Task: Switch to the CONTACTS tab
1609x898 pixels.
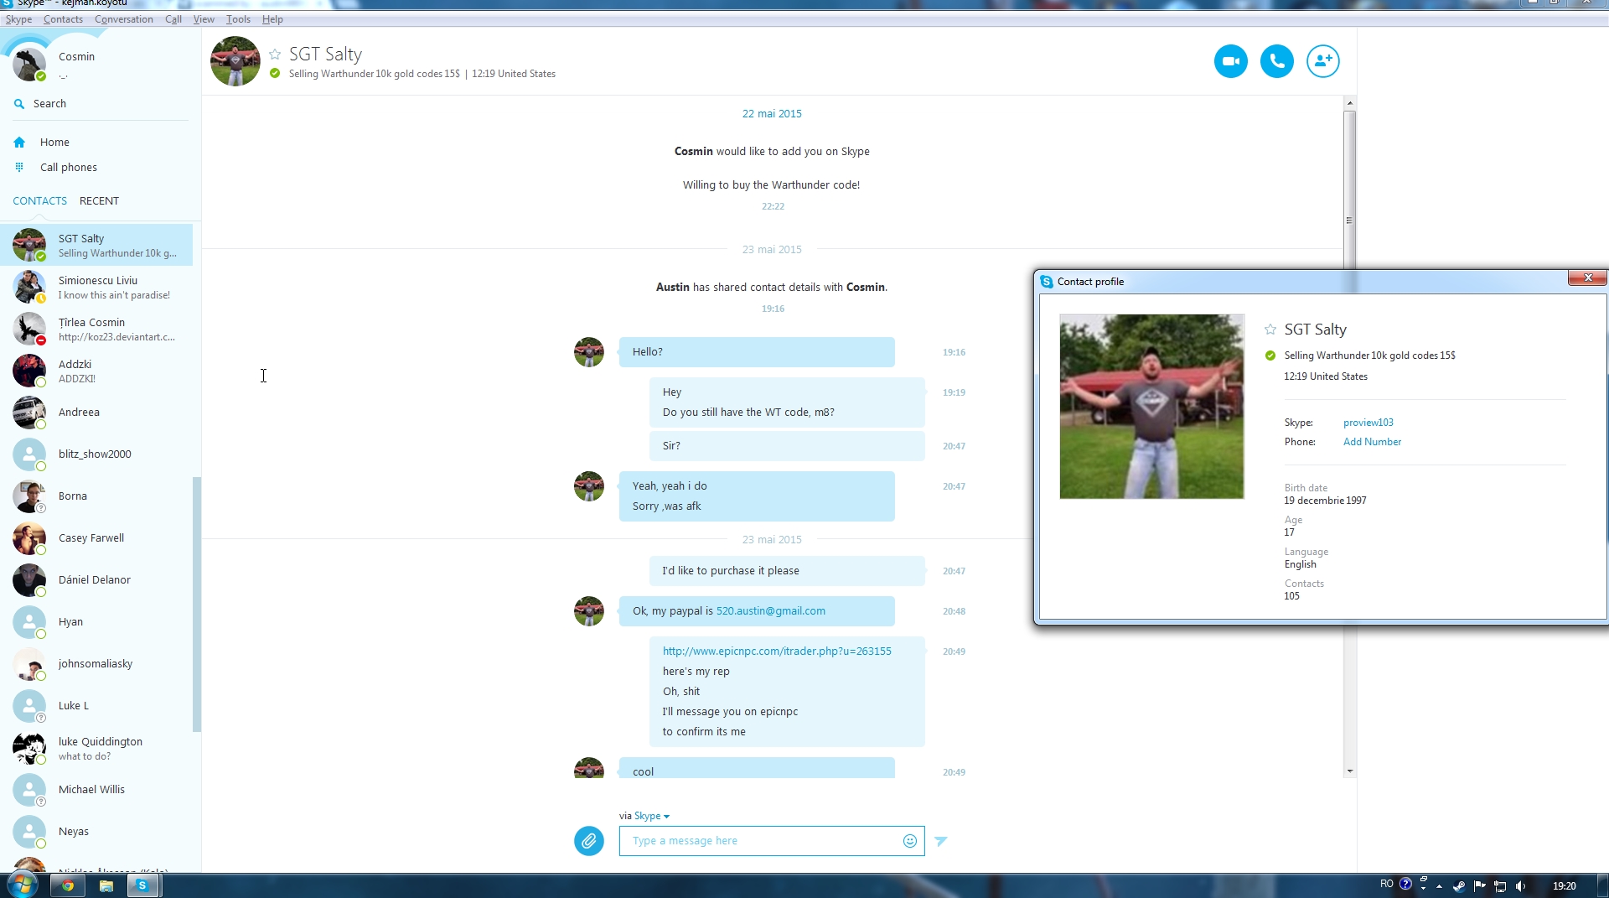Action: [x=39, y=201]
